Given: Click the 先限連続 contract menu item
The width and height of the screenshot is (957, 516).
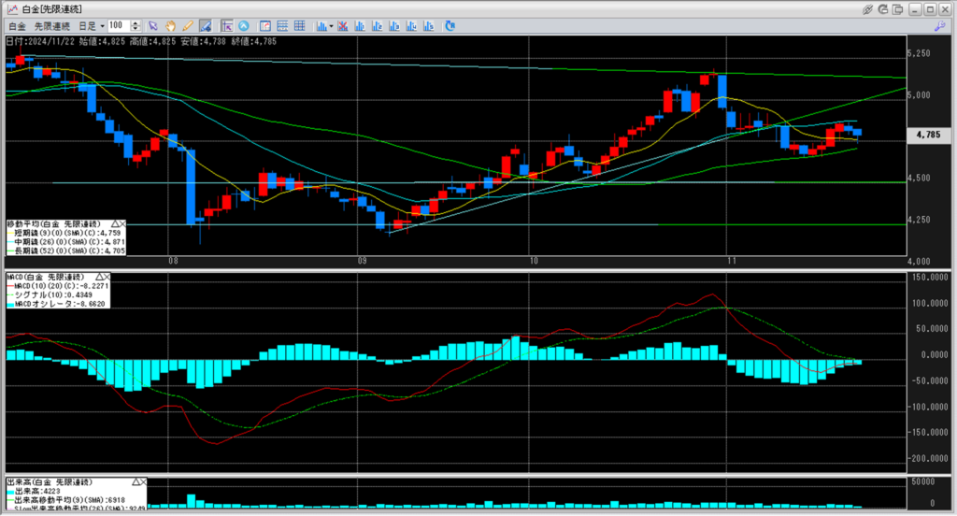Looking at the screenshot, I should pos(52,25).
